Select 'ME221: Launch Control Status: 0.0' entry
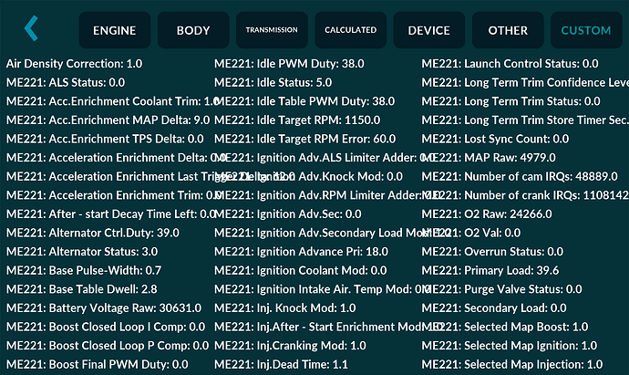This screenshot has width=629, height=375. click(510, 64)
